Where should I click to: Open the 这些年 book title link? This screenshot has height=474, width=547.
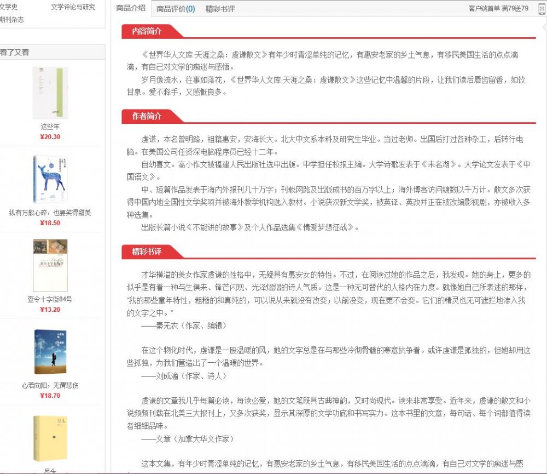50,127
